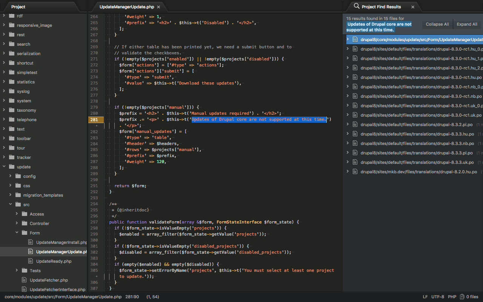Click the serialization folder icon
The width and height of the screenshot is (483, 302).
click(11, 53)
